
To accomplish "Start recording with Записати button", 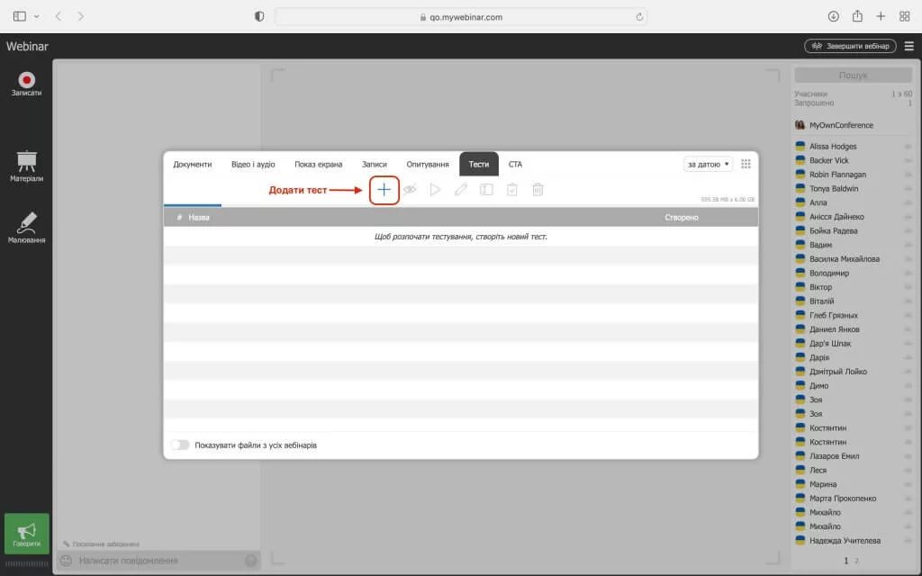I will pos(27,85).
